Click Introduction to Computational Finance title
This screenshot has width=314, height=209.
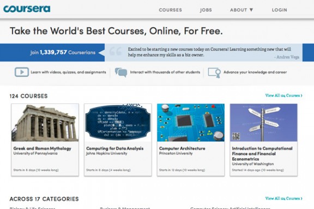(x=262, y=153)
